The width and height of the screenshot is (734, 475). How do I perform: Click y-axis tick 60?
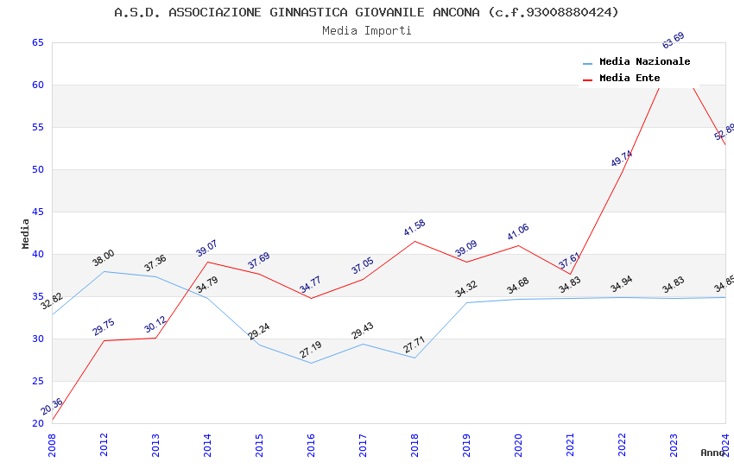pos(38,85)
